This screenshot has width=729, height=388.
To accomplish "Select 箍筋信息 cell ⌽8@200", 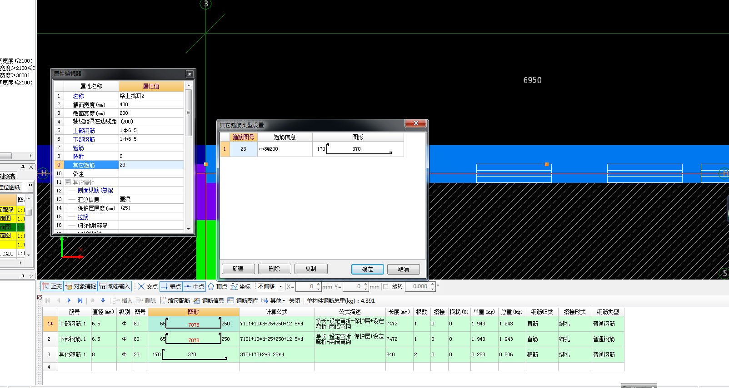I will [285, 149].
